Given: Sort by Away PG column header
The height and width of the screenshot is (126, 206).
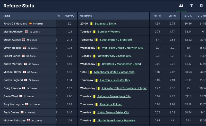Looking at the screenshot, I should [x=69, y=16].
